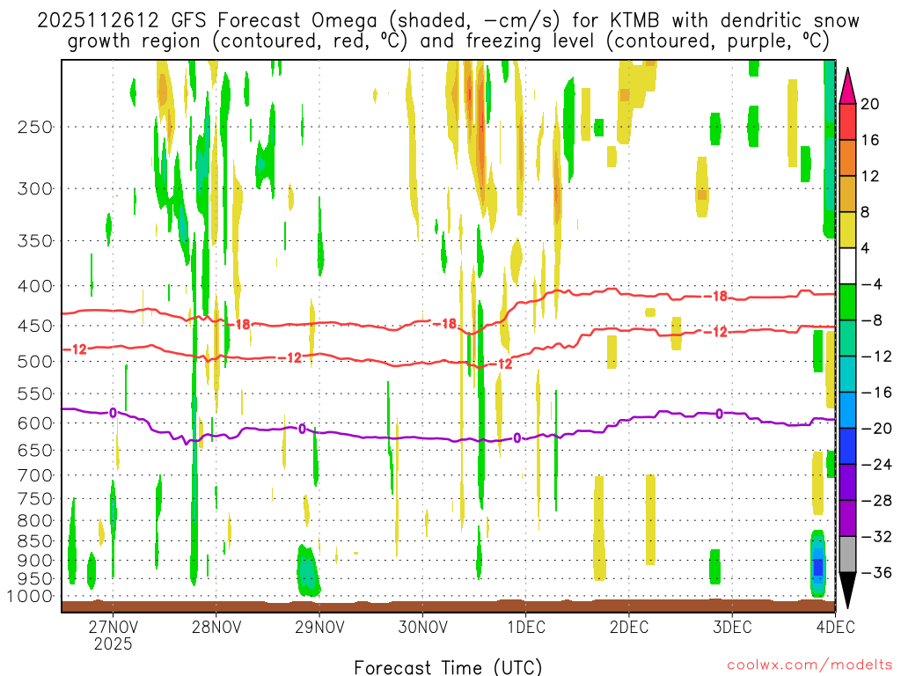901x676 pixels.
Task: Click the 550 pressure level label
Action: 35,393
